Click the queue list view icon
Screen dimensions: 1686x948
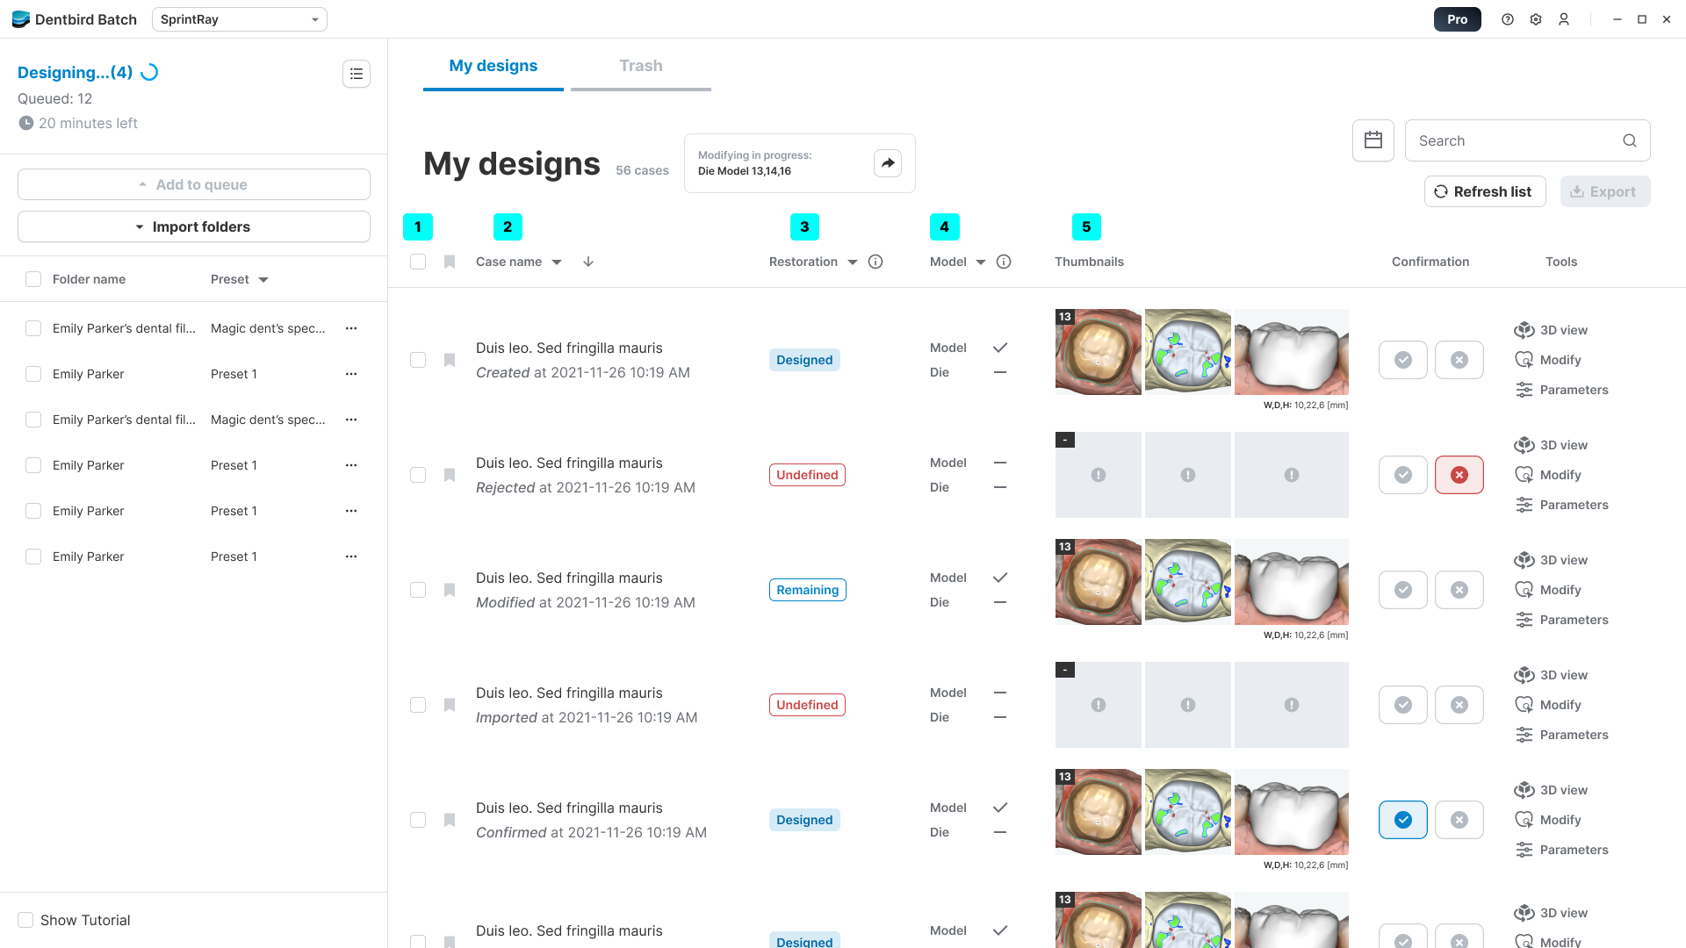point(357,74)
